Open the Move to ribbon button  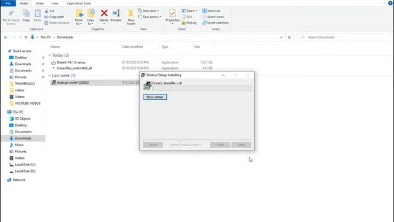(x=79, y=17)
